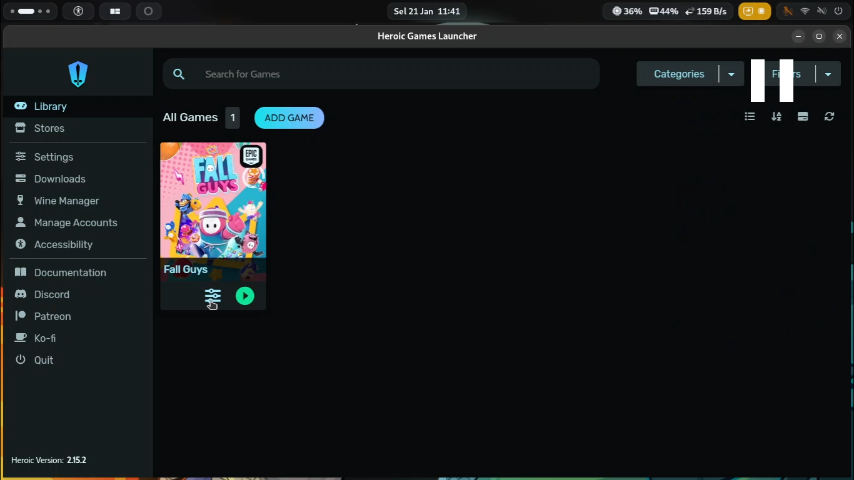Quit Heroic from the sidebar

coord(78,360)
